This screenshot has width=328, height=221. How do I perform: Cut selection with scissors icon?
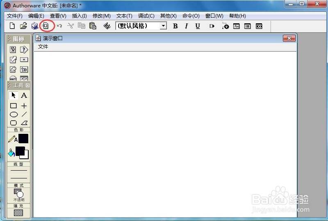[x=71, y=26]
